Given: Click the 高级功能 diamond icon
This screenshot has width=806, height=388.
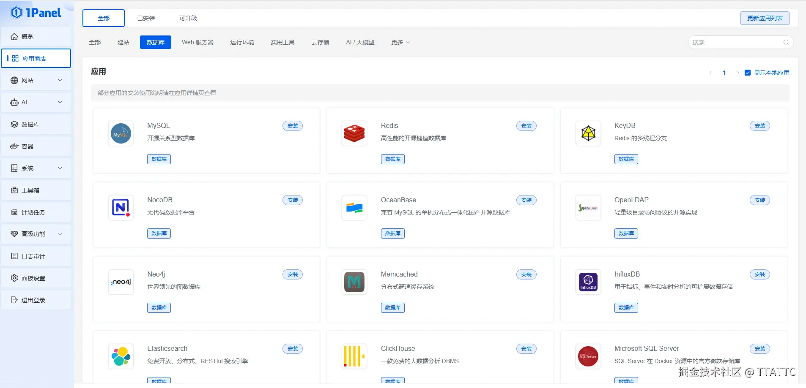Looking at the screenshot, I should coord(14,234).
